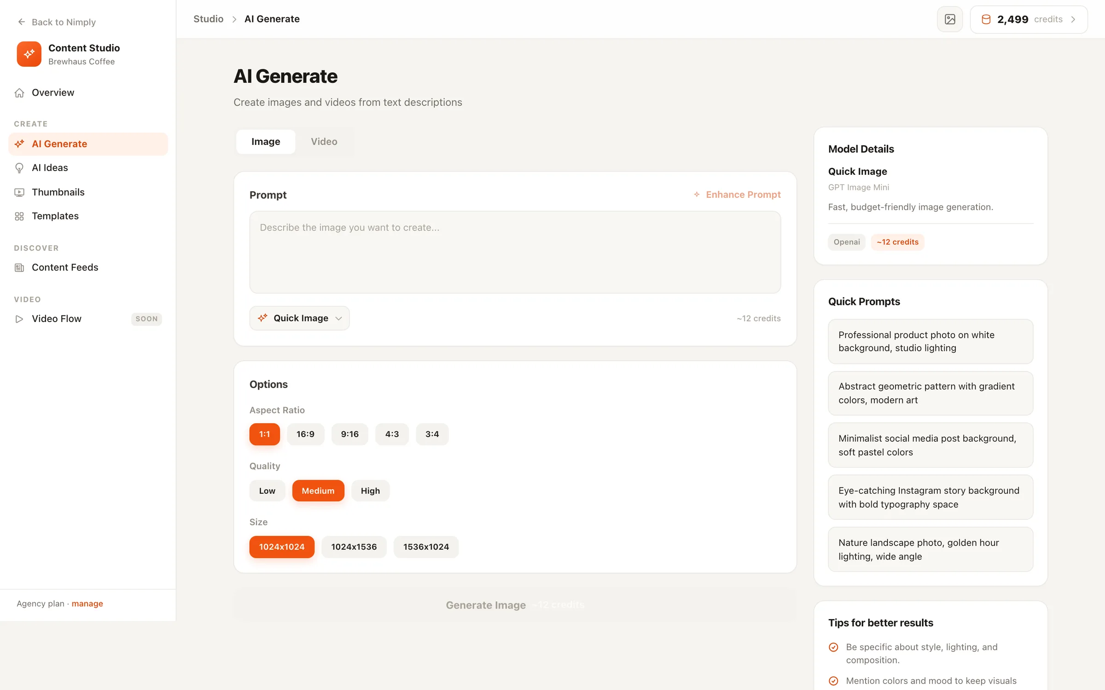Click the Studio breadcrumb link
The image size is (1105, 690).
208,19
